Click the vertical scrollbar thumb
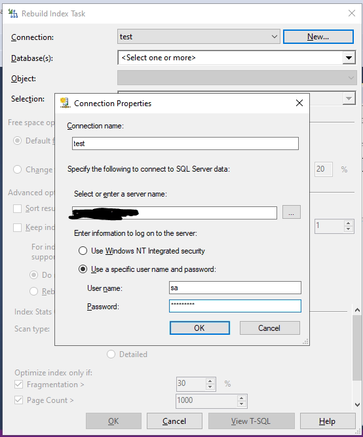The width and height of the screenshot is (363, 437). (x=357, y=348)
